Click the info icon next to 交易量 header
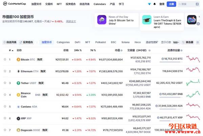The height and width of the screenshot is (136, 203). tap(150, 50)
